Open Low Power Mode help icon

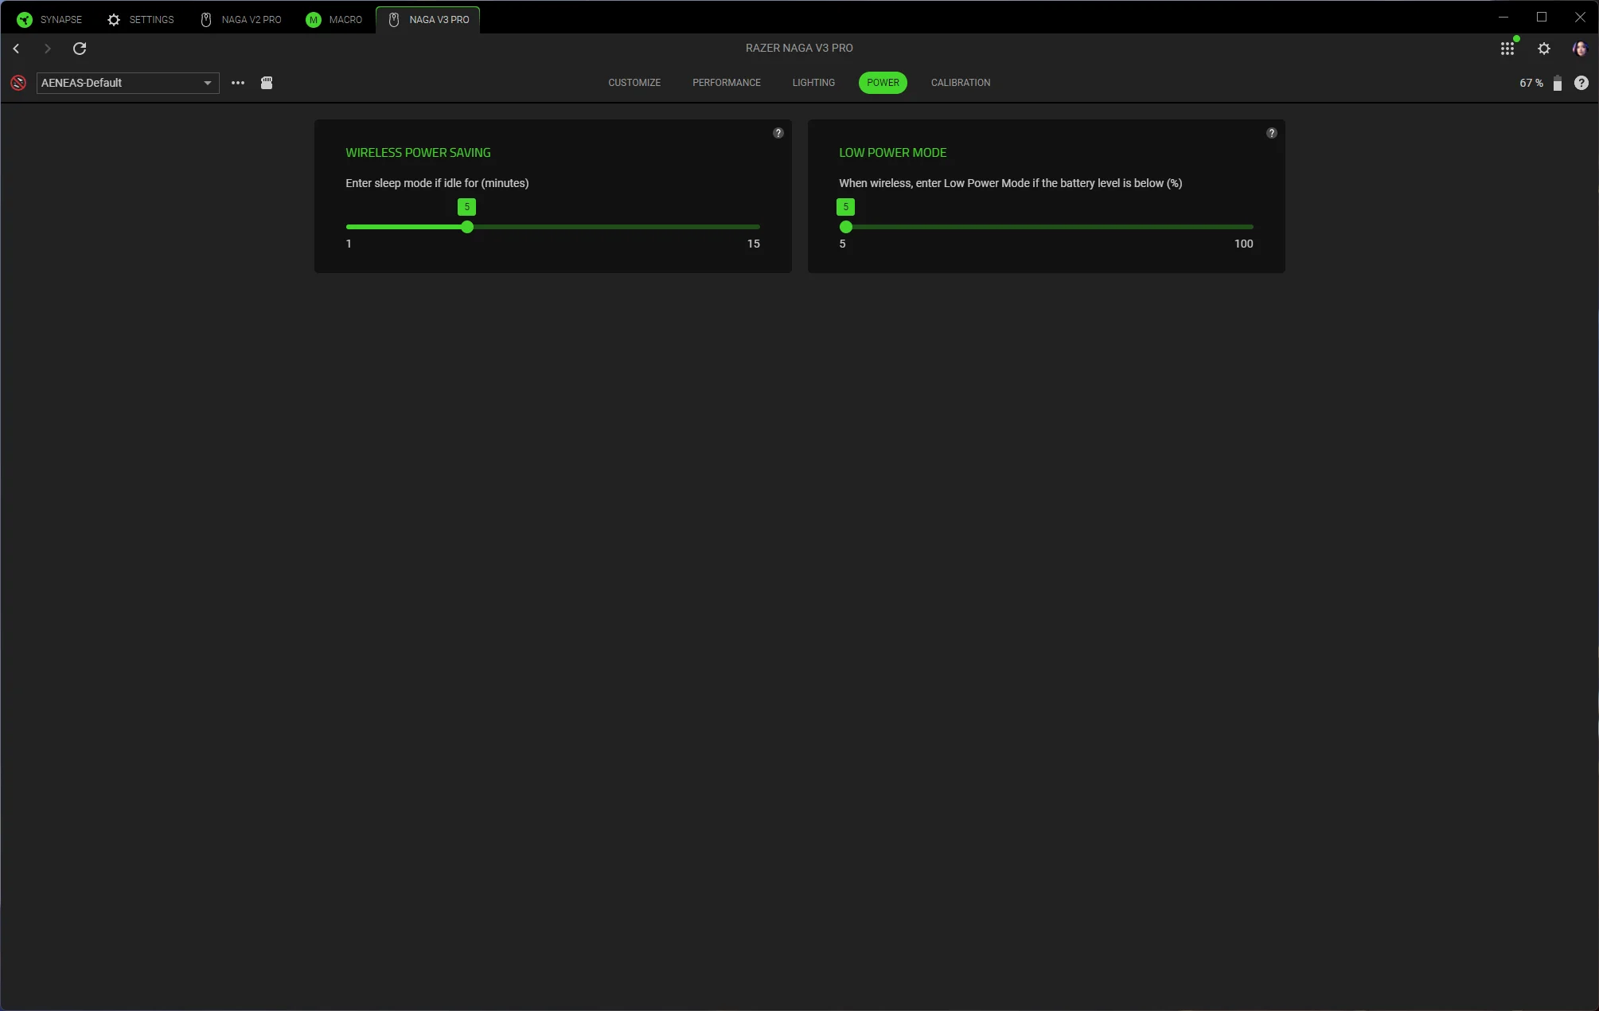[x=1272, y=133]
